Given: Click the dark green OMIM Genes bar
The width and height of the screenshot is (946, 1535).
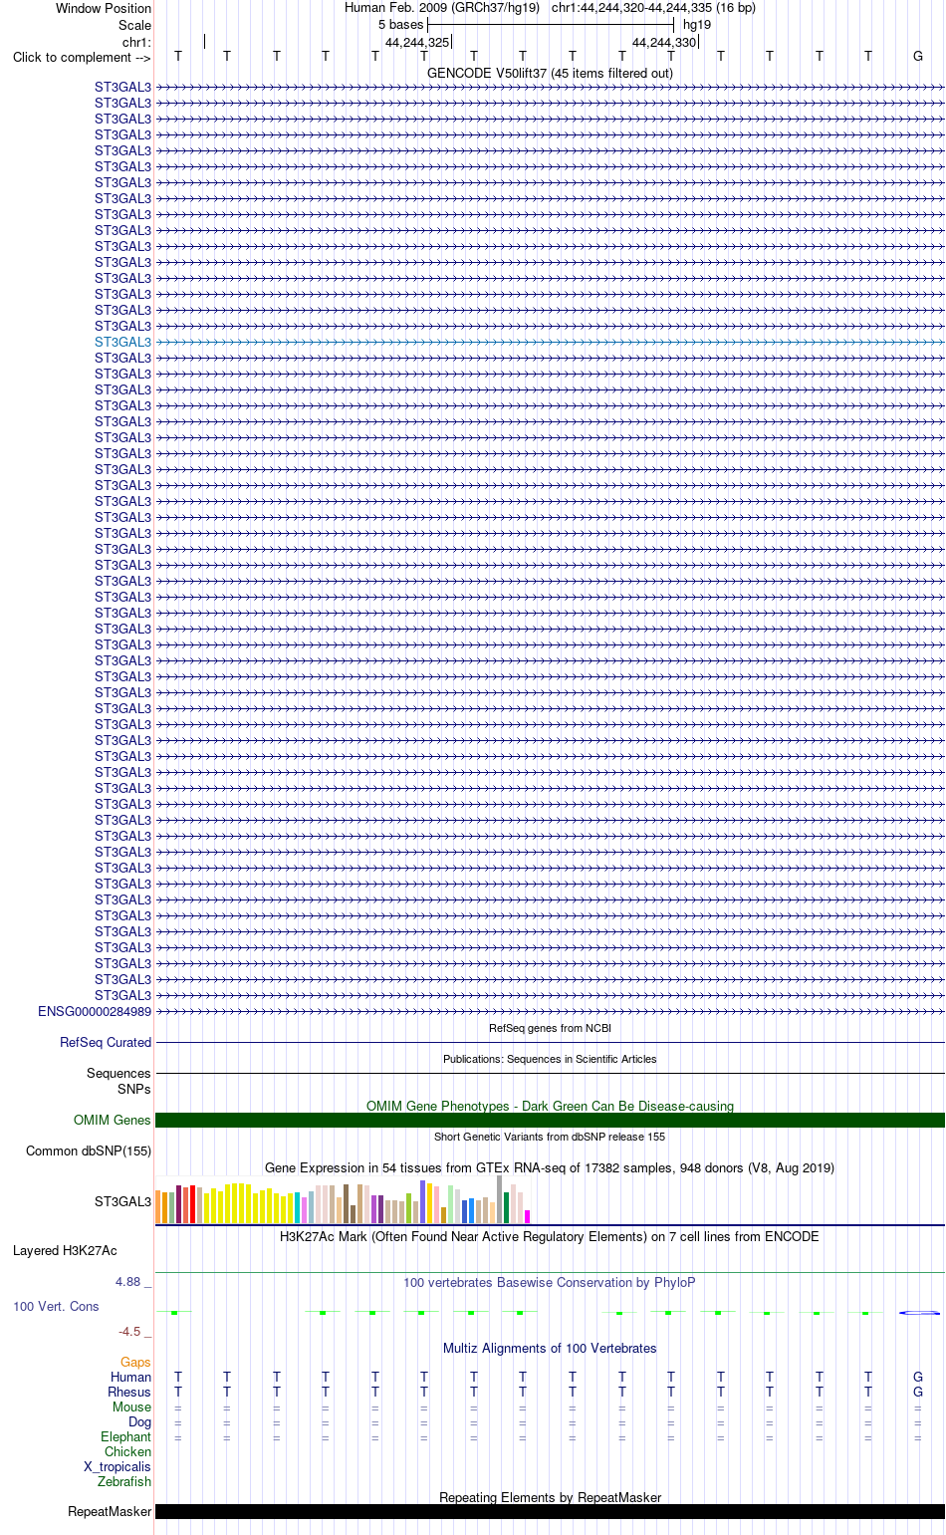Looking at the screenshot, I should point(550,1120).
